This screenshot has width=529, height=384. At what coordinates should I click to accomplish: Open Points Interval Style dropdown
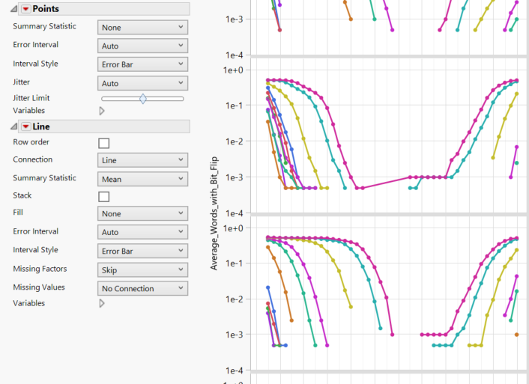click(x=142, y=64)
